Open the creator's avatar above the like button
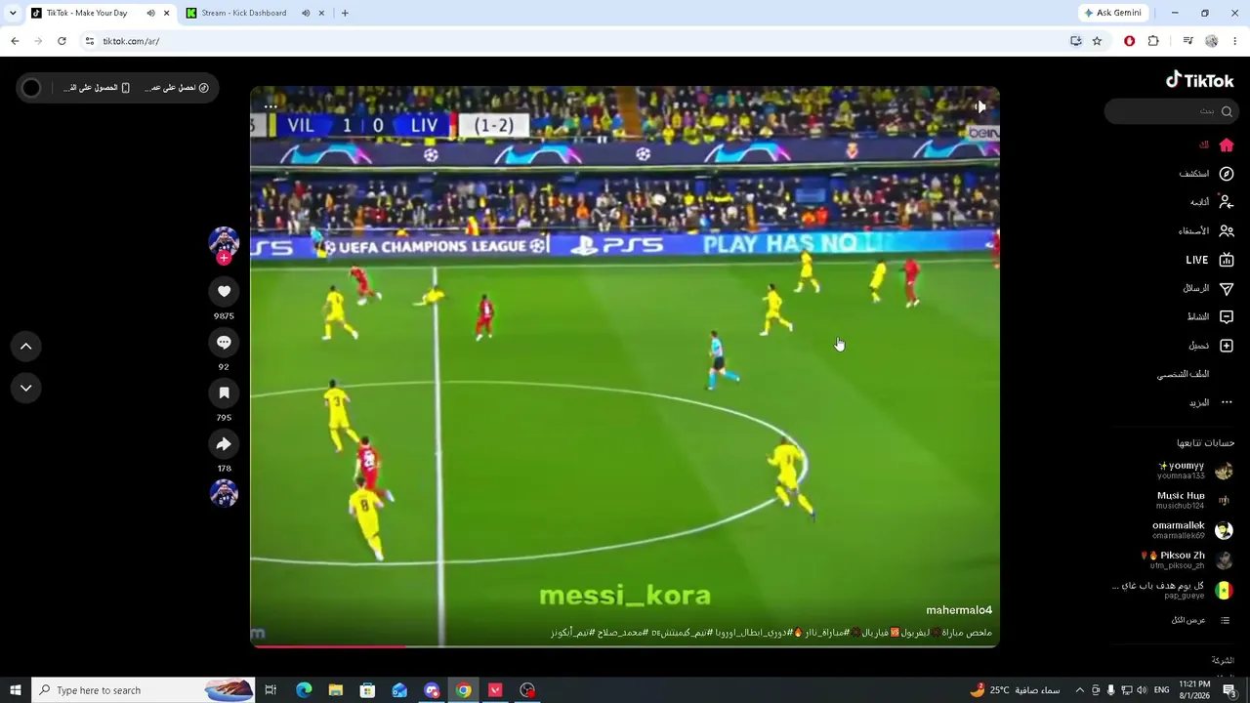 click(x=224, y=241)
